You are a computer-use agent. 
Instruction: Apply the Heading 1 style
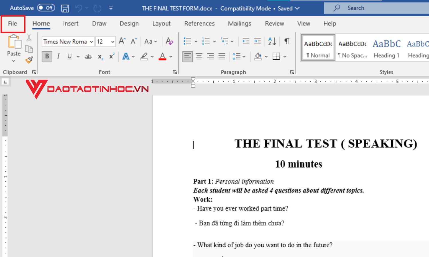pos(386,49)
